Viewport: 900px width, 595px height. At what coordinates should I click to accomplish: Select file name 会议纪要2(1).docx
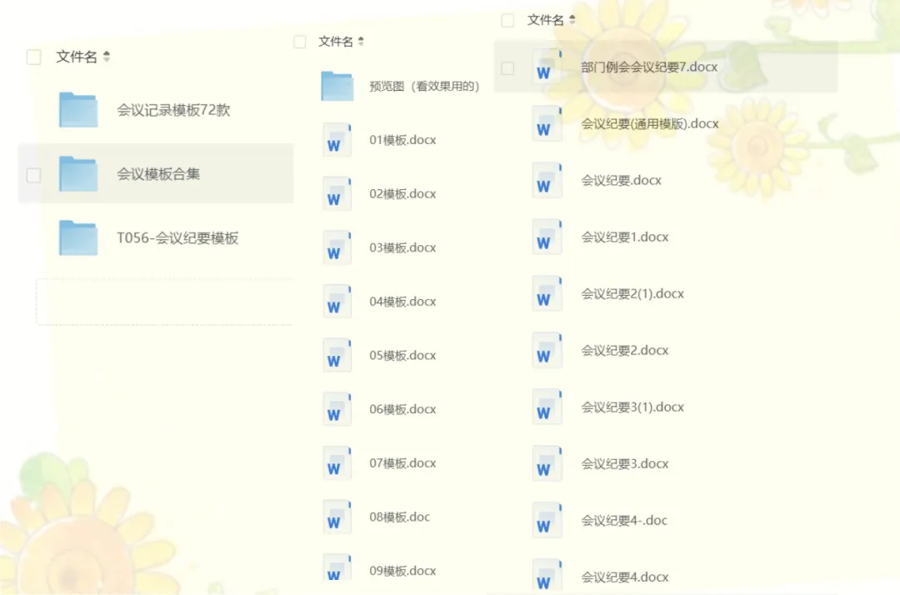(632, 294)
